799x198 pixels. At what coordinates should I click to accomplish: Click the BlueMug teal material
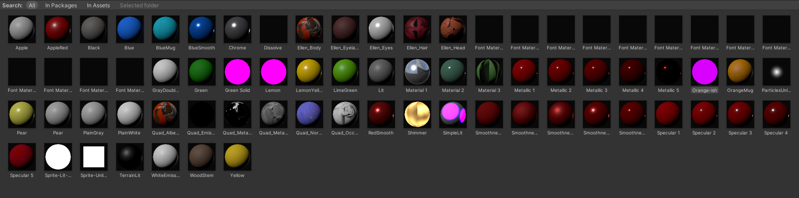pos(165,29)
